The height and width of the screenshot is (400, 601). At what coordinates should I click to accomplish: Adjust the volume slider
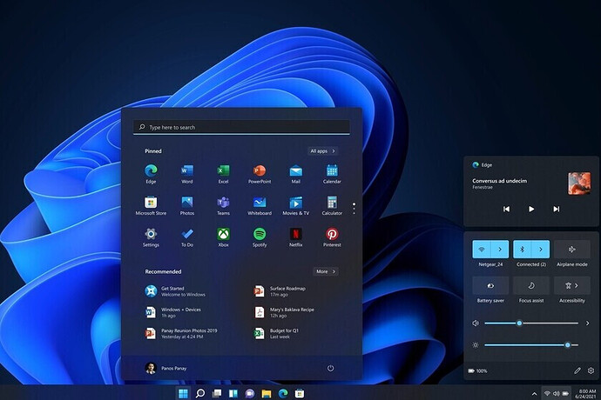(x=531, y=323)
